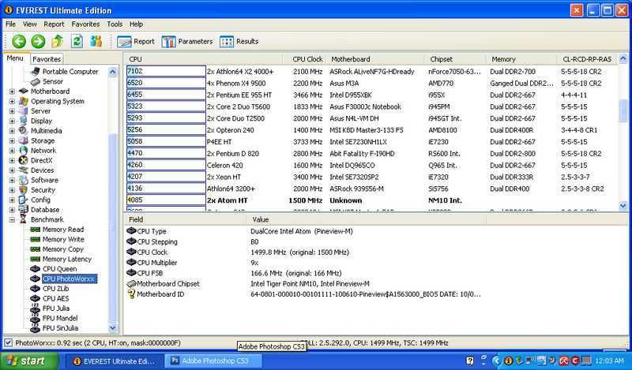Open the View menu

(30, 24)
